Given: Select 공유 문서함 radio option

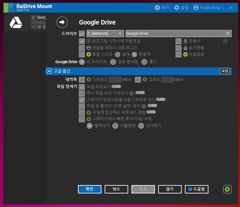Looking at the screenshot, I should pos(113,62).
